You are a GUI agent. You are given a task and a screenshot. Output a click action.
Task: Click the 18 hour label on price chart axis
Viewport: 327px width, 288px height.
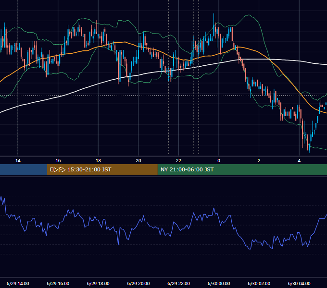tap(98, 161)
